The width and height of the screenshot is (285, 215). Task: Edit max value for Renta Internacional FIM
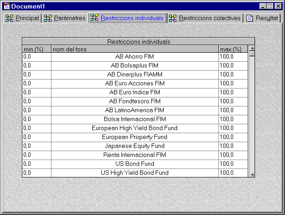[x=233, y=155]
